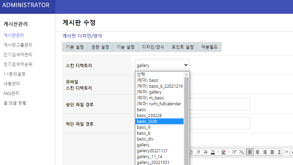Screen dimensions: 293x165
Task: Open the font color dropdown arrow
Action: pos(217,152)
